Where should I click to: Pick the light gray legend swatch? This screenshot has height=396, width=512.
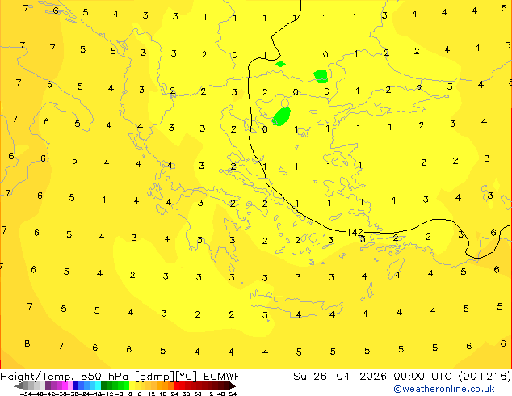42,386
